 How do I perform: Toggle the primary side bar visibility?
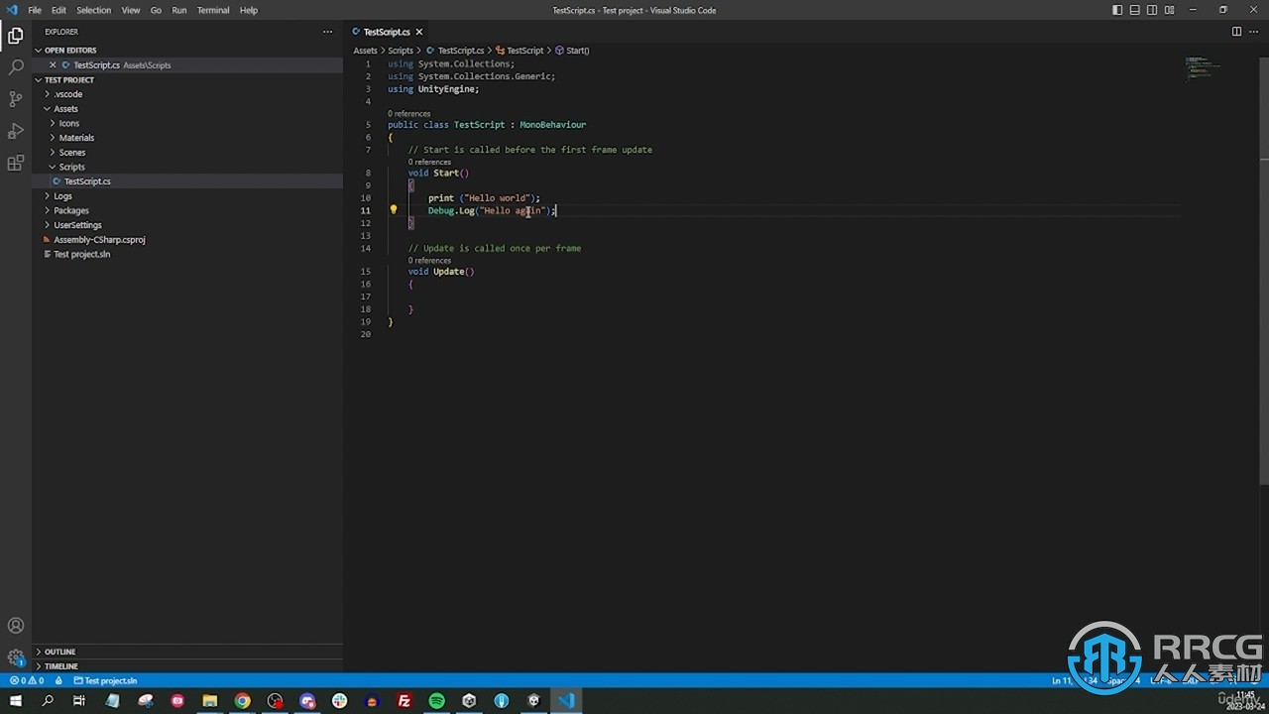[x=1117, y=10]
